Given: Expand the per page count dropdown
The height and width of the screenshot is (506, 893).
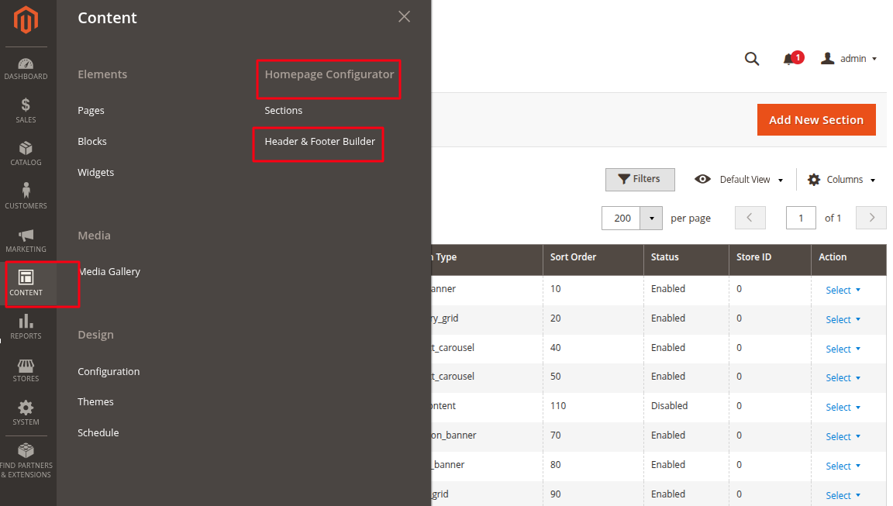Looking at the screenshot, I should (x=651, y=218).
